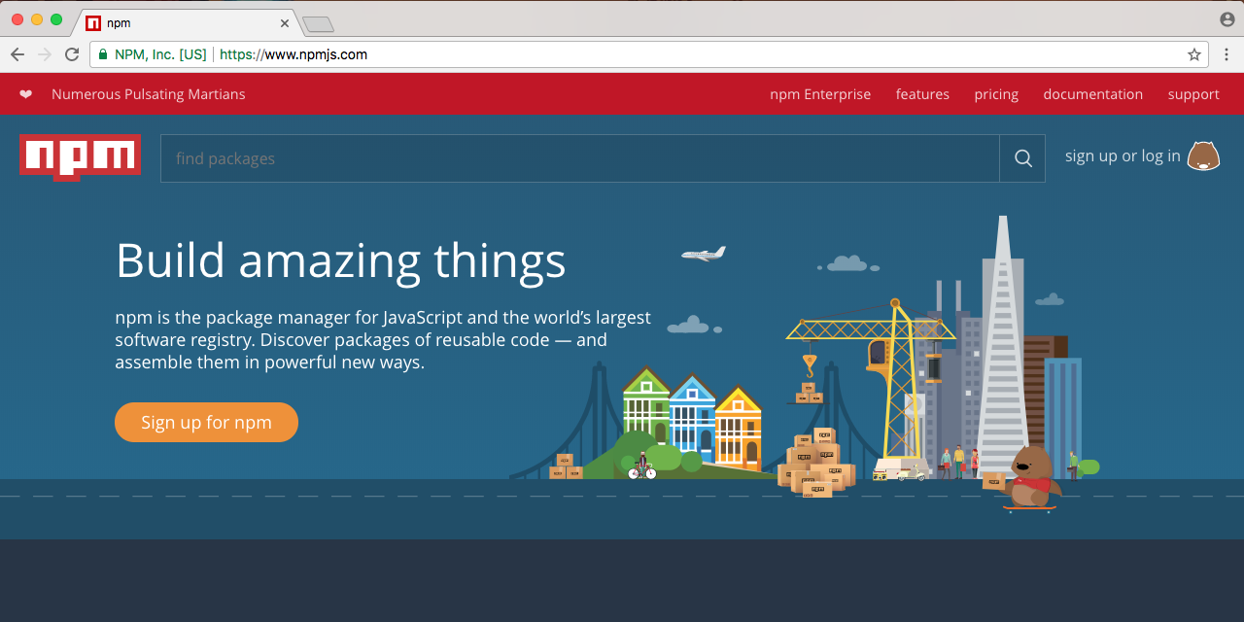Close the npm browser tab
The width and height of the screenshot is (1244, 622).
click(285, 22)
